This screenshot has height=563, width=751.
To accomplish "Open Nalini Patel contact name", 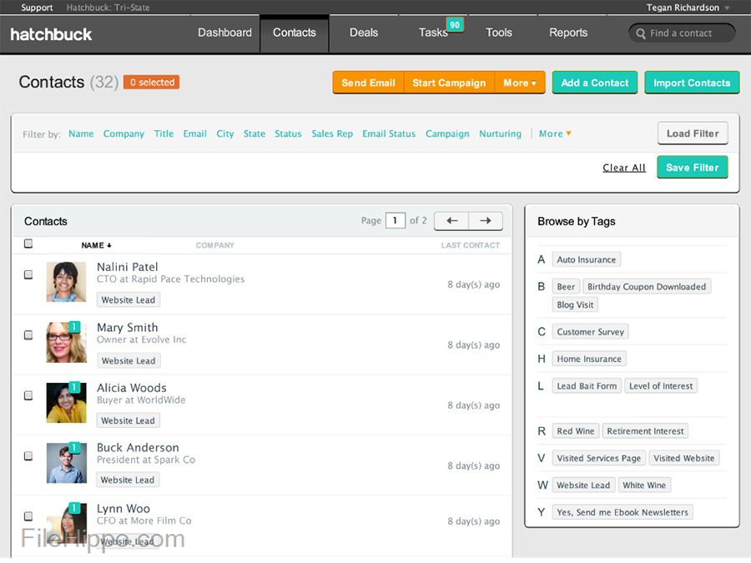I will [128, 267].
